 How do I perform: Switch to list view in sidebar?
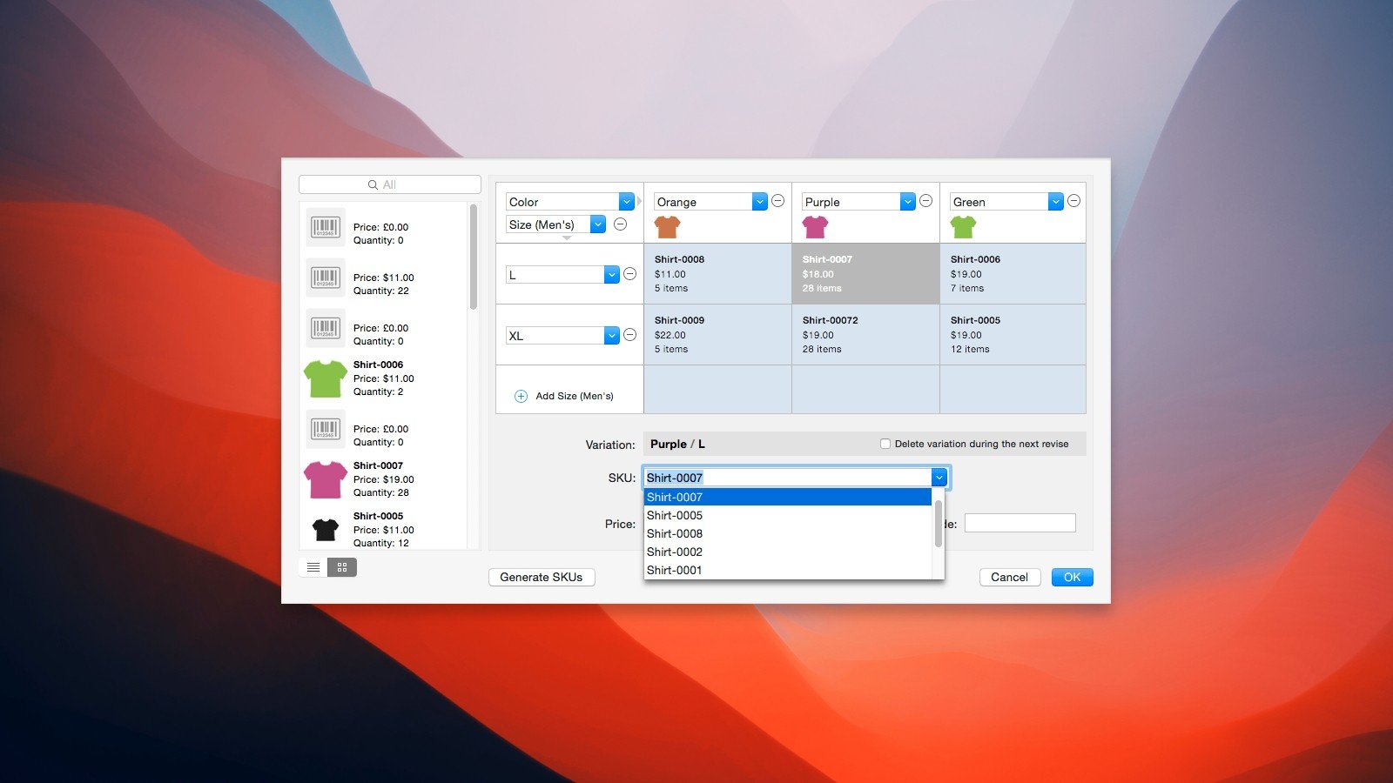click(x=313, y=567)
